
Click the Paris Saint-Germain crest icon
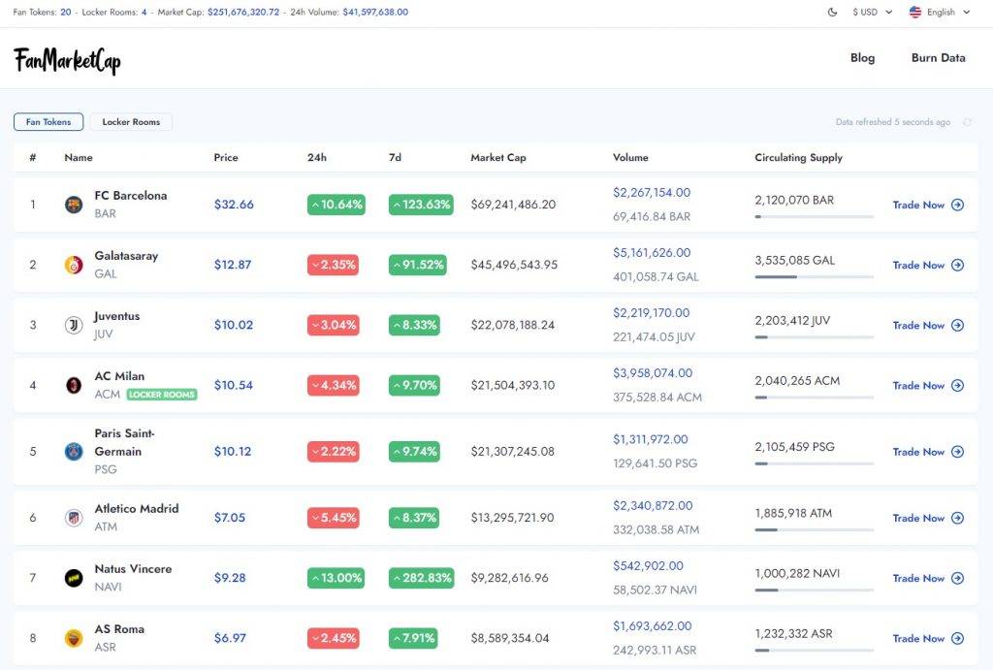pyautogui.click(x=74, y=452)
